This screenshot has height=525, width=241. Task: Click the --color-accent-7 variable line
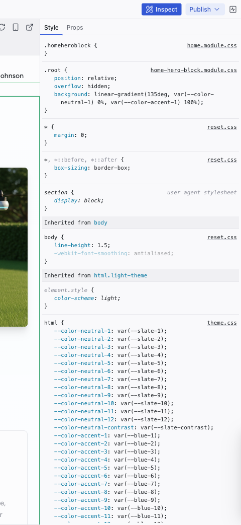coord(107,484)
